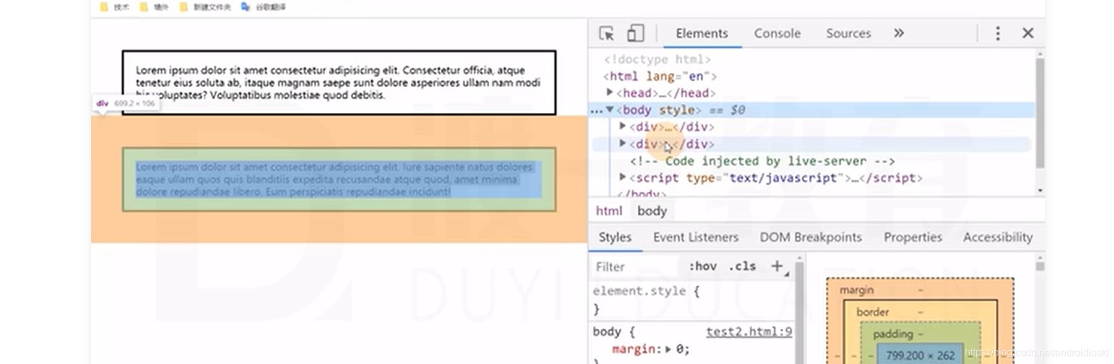Open DevTools three-dot customize menu
The width and height of the screenshot is (1114, 364).
998,33
